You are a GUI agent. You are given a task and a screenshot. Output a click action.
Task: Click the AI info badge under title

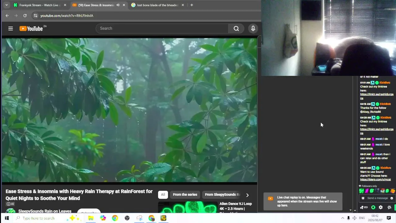pos(10,204)
